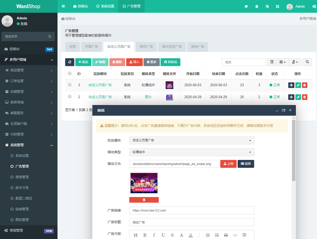Click the search icon in menu search box
Image resolution: width=317 pixels, height=239 pixels.
tap(50, 36)
